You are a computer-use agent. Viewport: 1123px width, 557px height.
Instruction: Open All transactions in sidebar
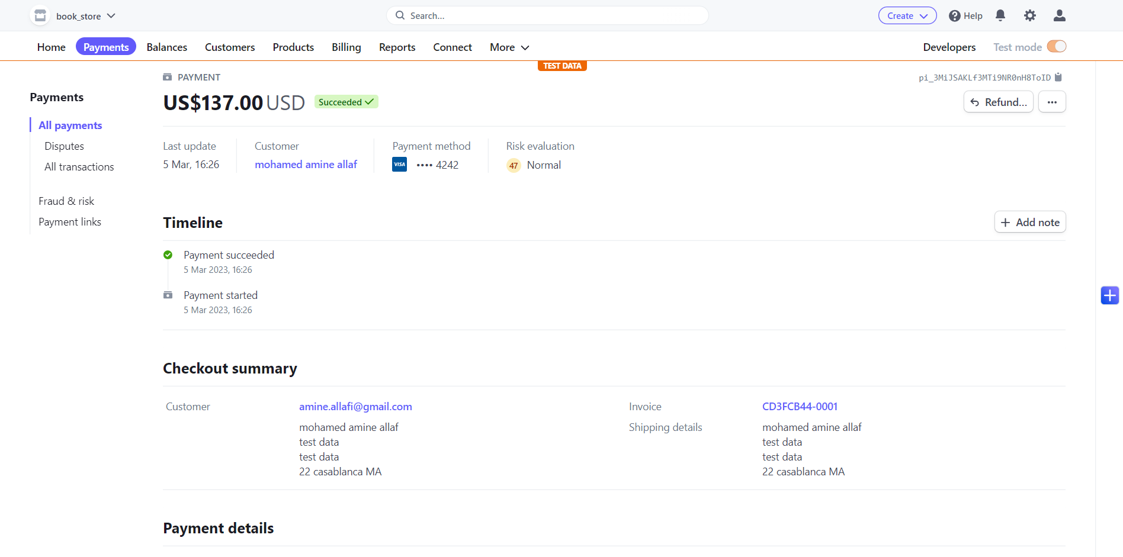pyautogui.click(x=79, y=167)
